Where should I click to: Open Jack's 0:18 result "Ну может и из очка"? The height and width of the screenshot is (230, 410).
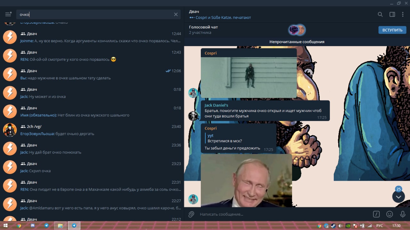(x=92, y=93)
